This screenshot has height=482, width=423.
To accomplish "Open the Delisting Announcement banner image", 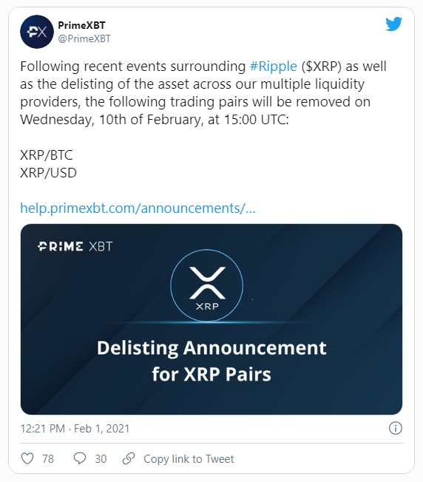I will 211,319.
